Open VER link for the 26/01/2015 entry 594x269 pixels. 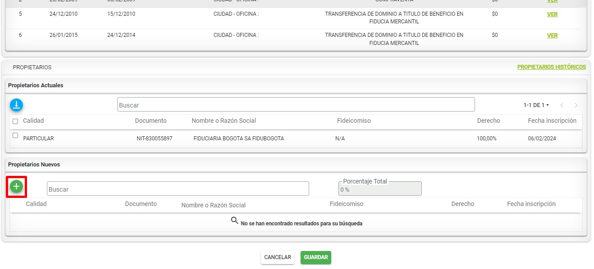pos(552,36)
